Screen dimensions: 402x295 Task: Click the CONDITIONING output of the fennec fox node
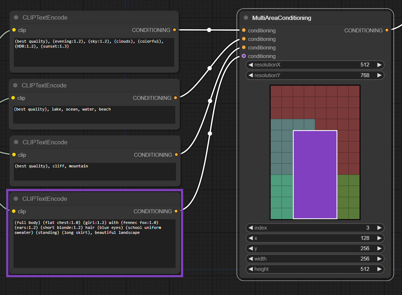(x=176, y=211)
